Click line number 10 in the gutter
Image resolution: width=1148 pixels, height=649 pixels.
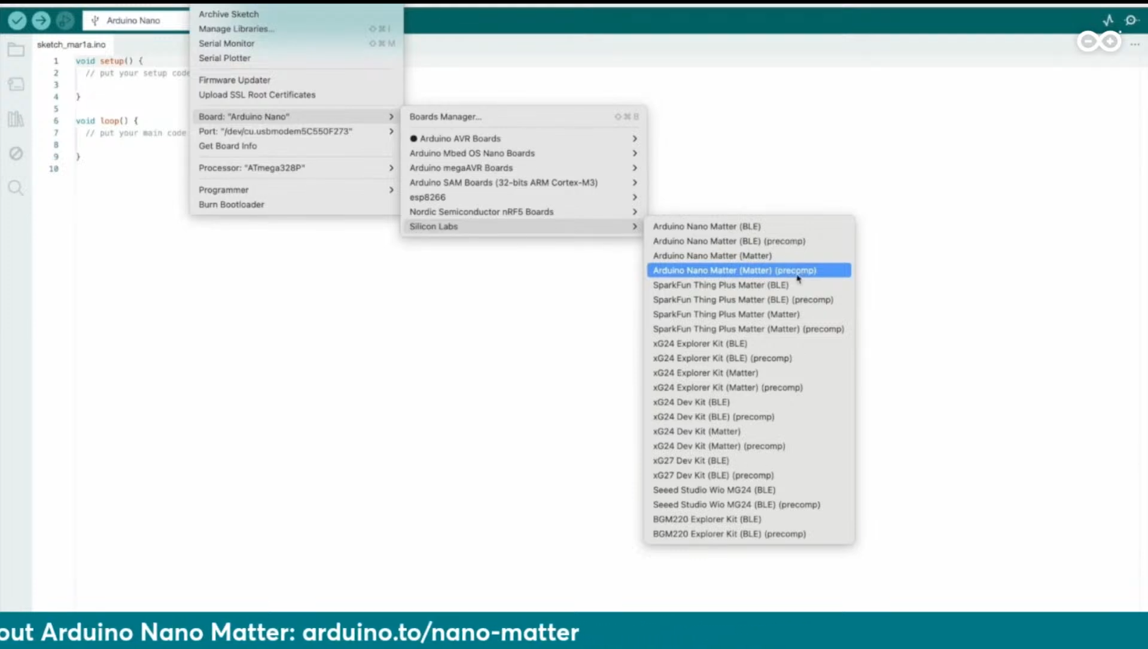[x=54, y=169]
